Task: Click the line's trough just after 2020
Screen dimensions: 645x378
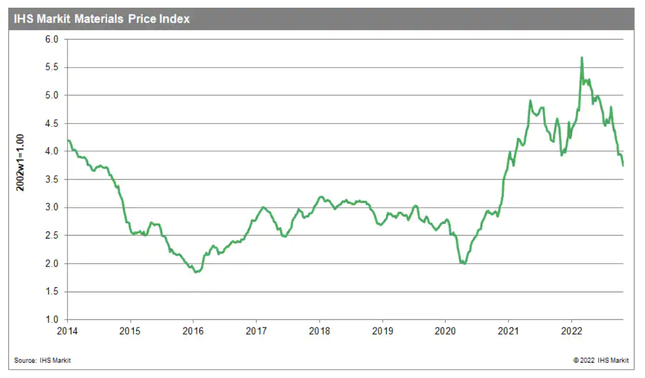Action: coord(465,263)
